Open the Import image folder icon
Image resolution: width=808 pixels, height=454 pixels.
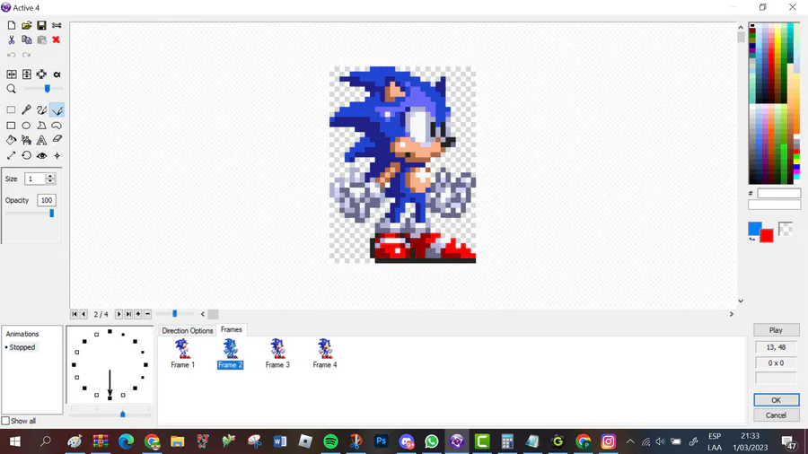[x=26, y=25]
